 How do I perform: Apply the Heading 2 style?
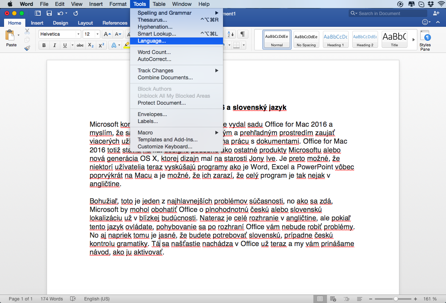[365, 39]
